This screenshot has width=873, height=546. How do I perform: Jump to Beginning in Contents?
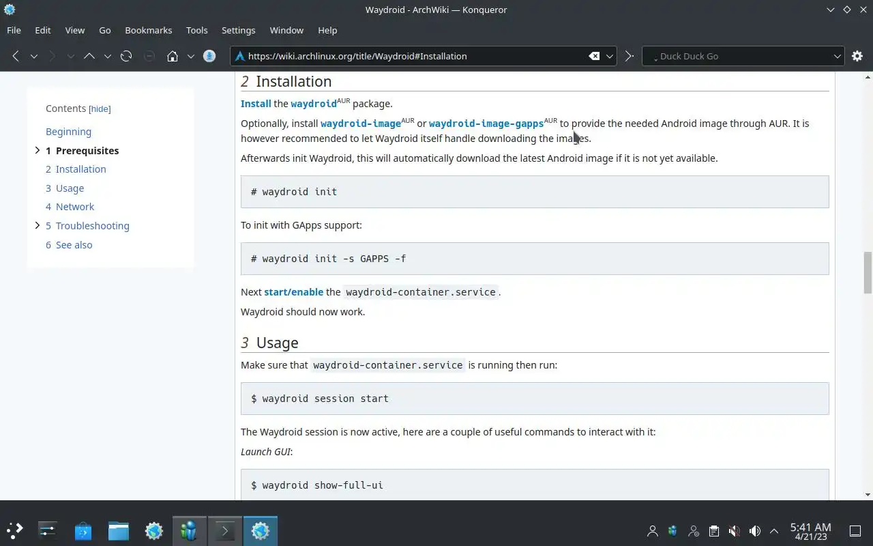[x=68, y=132]
